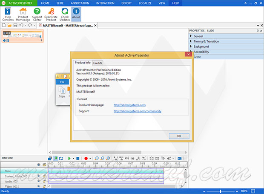Click the loop playback icon in timeline toolbar
The height and width of the screenshot is (194, 264).
[61, 159]
